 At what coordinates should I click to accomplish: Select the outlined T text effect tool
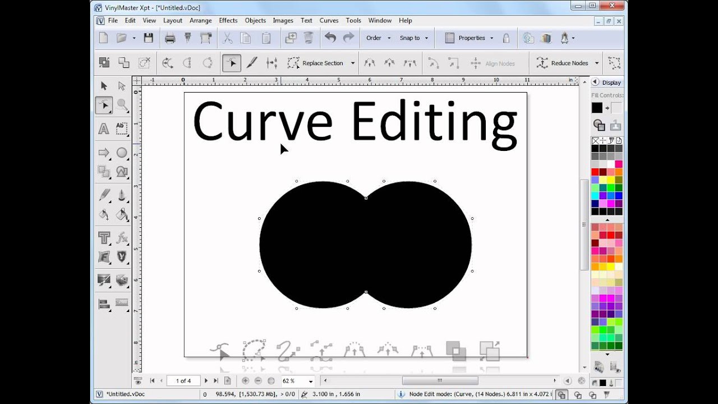click(x=104, y=238)
